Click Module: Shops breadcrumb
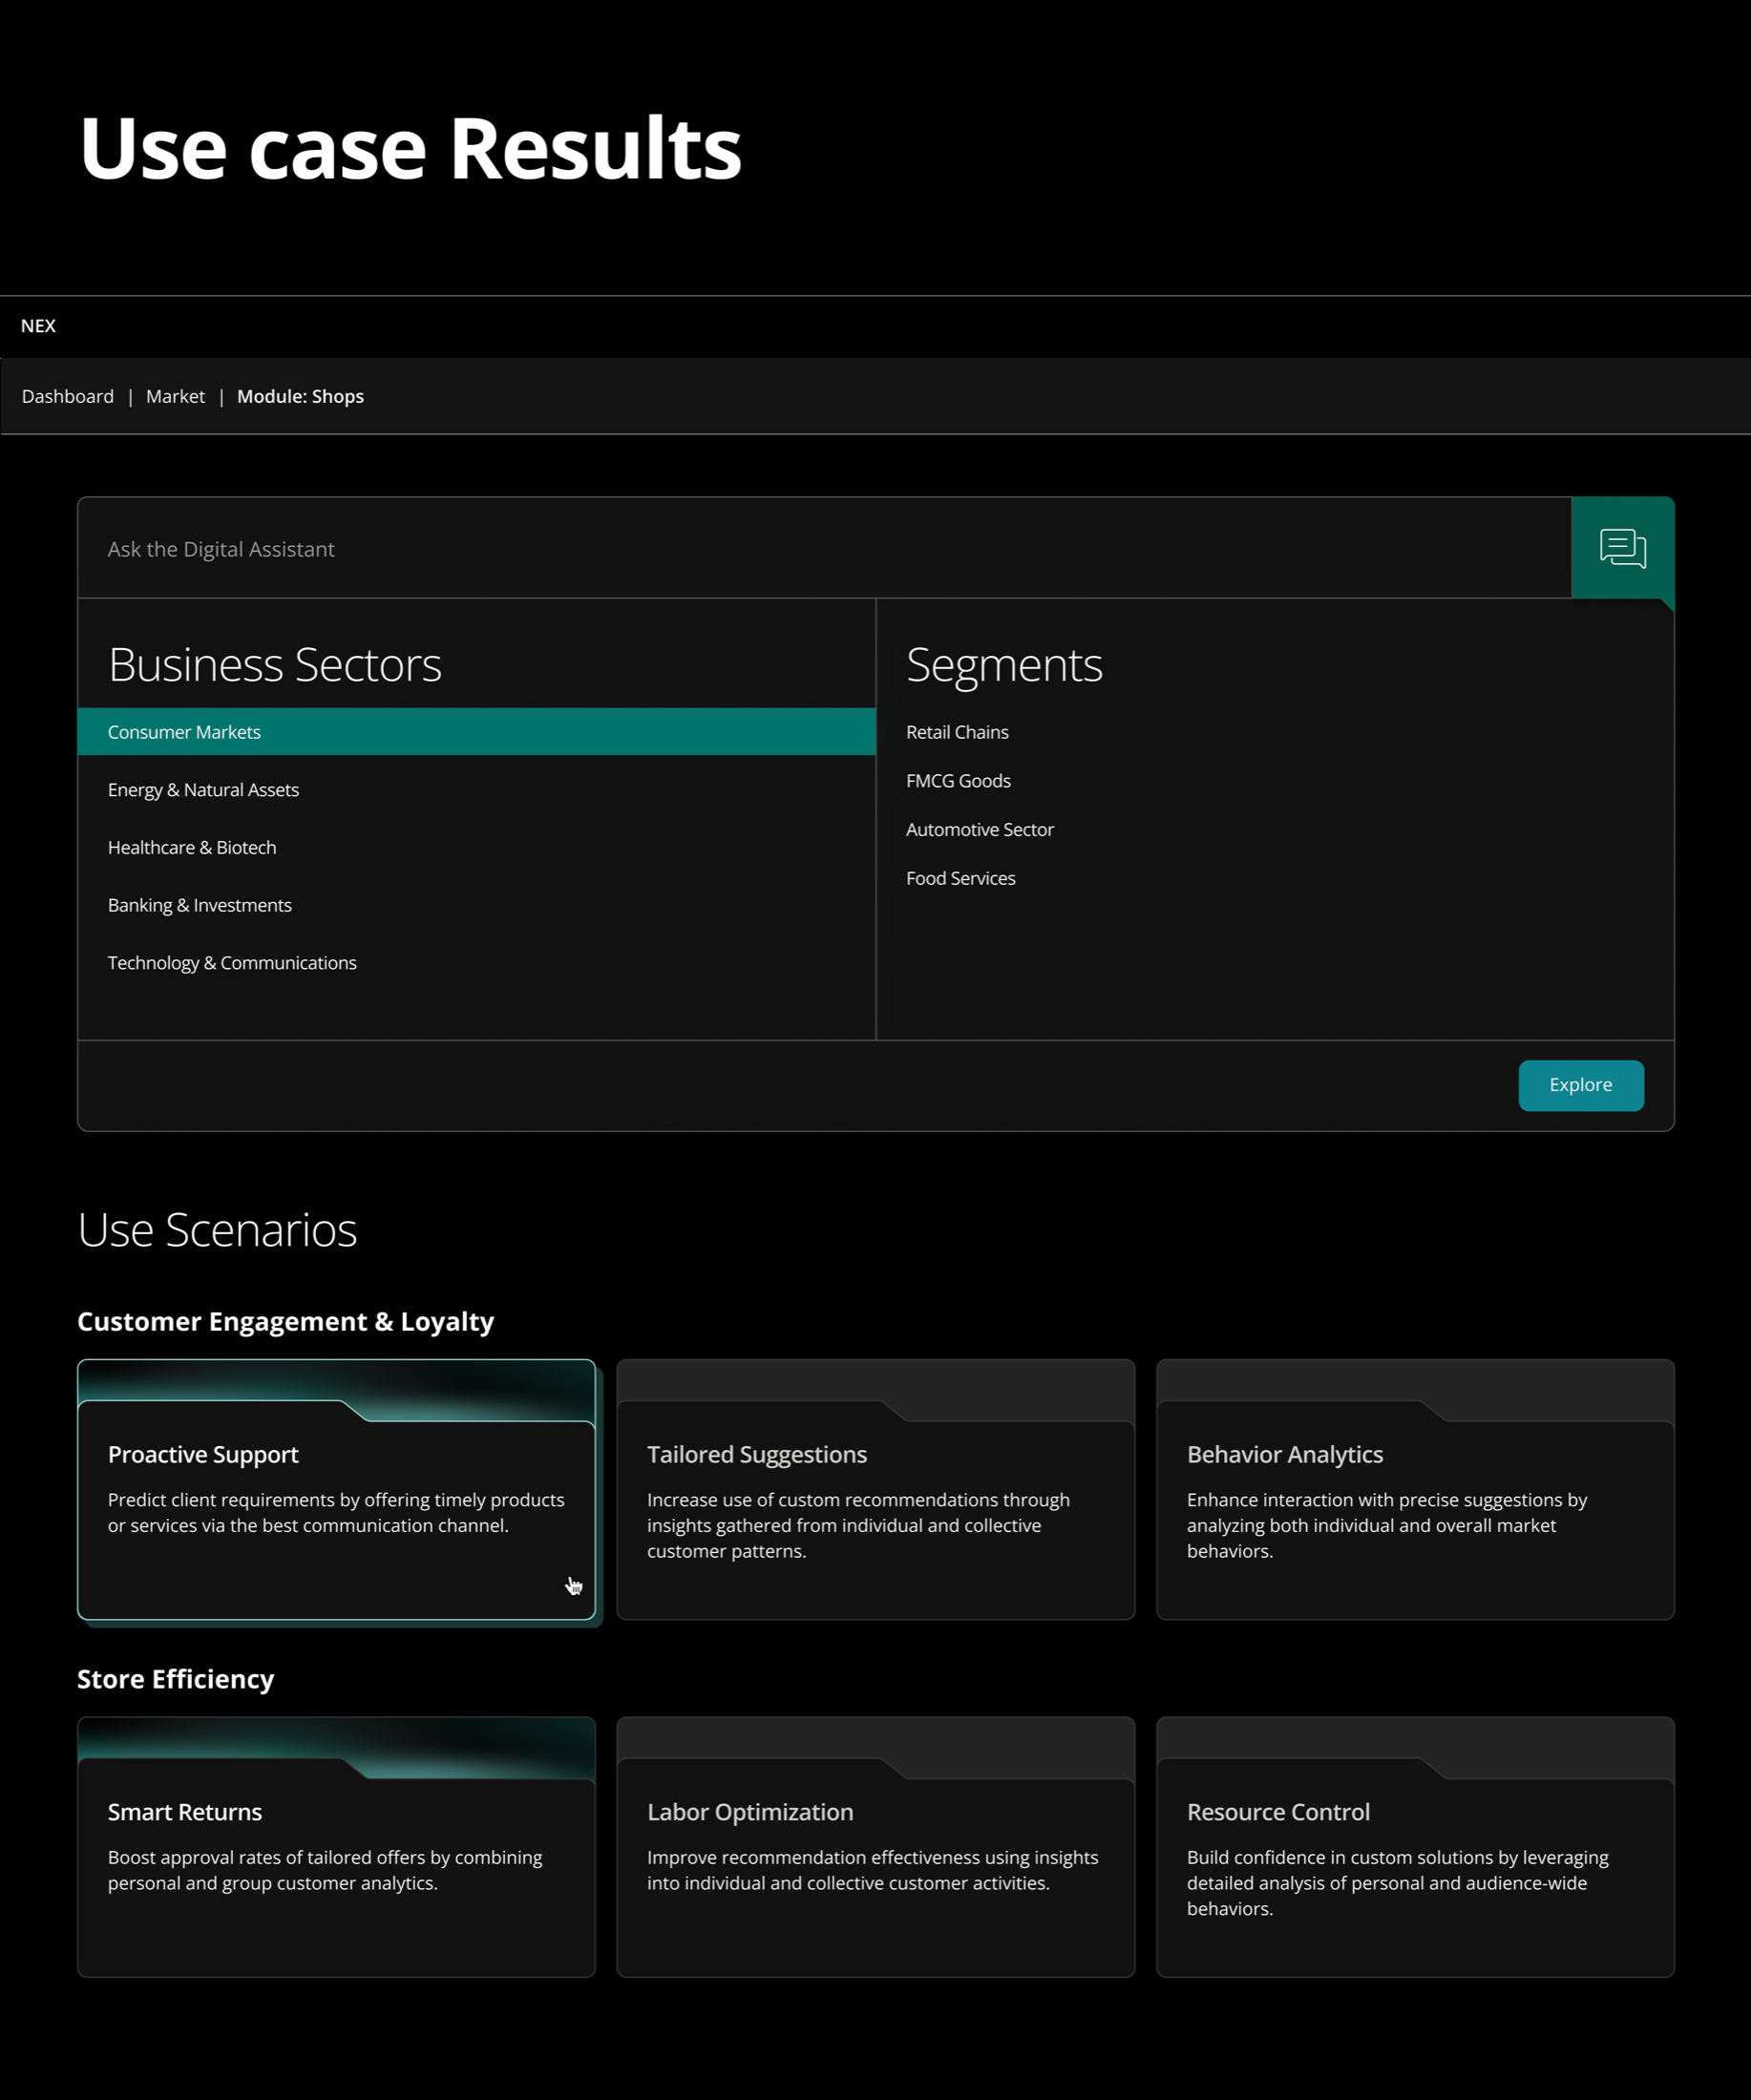 (300, 396)
